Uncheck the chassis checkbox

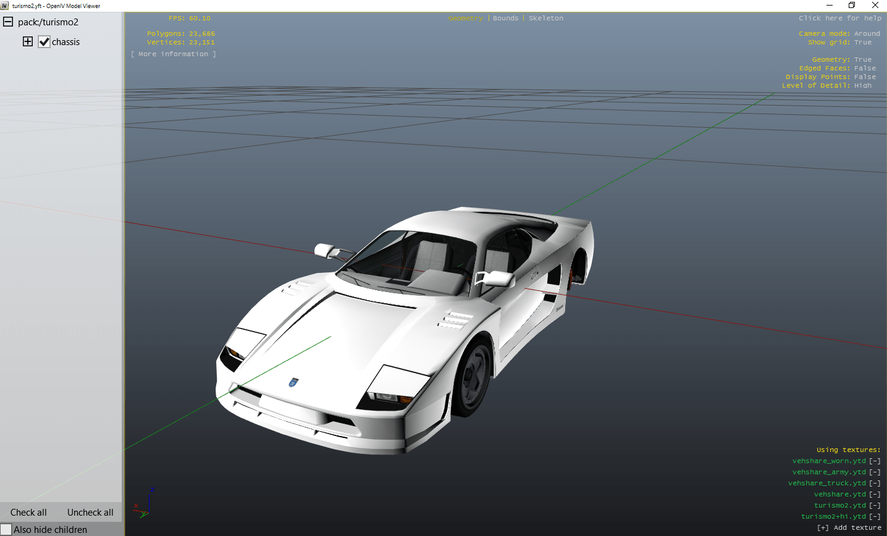(44, 42)
